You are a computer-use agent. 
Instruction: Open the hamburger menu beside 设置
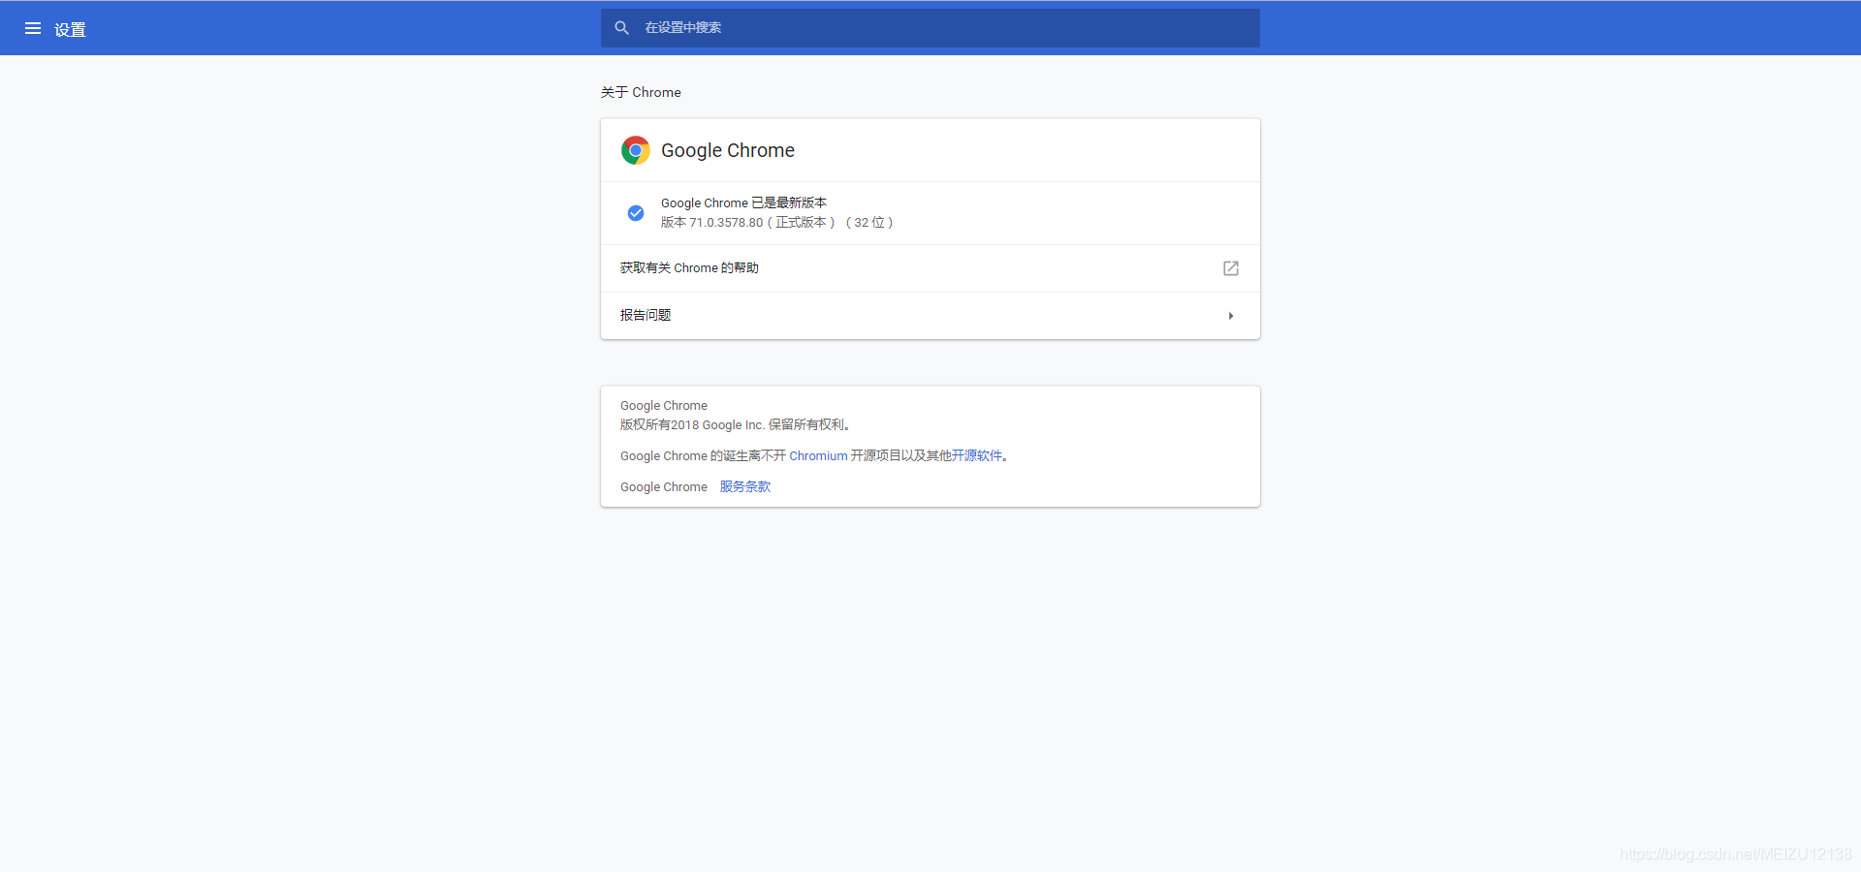tap(33, 29)
